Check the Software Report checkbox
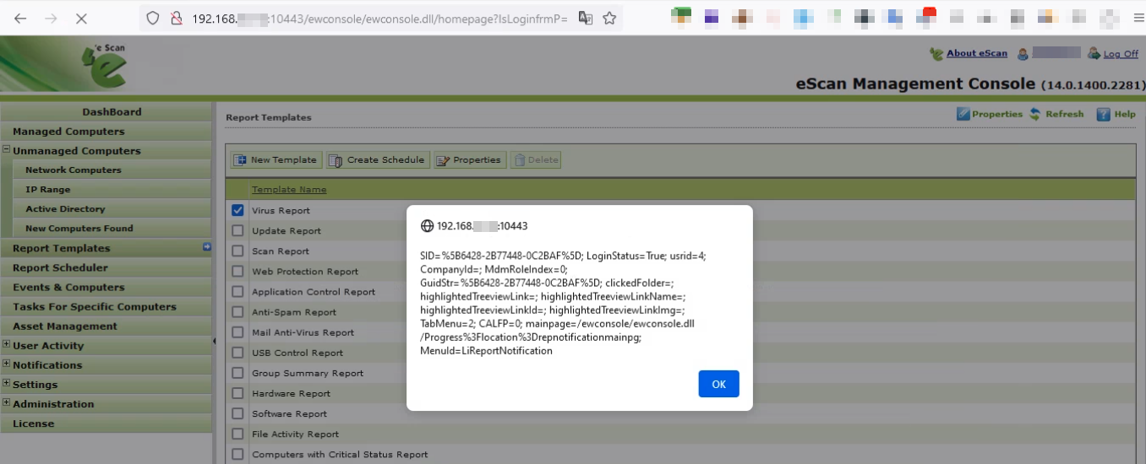 pos(237,413)
